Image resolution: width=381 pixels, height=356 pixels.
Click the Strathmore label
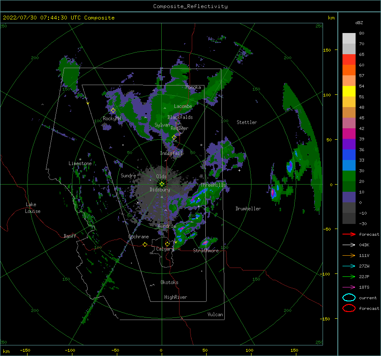[206, 251]
